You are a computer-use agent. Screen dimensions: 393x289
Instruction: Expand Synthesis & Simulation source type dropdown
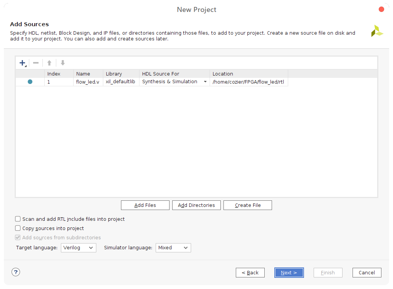pos(205,82)
